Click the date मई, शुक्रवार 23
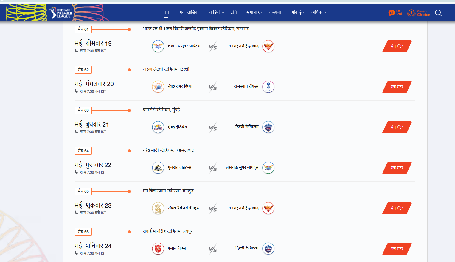Screen dimensions: 455x262 point(93,205)
